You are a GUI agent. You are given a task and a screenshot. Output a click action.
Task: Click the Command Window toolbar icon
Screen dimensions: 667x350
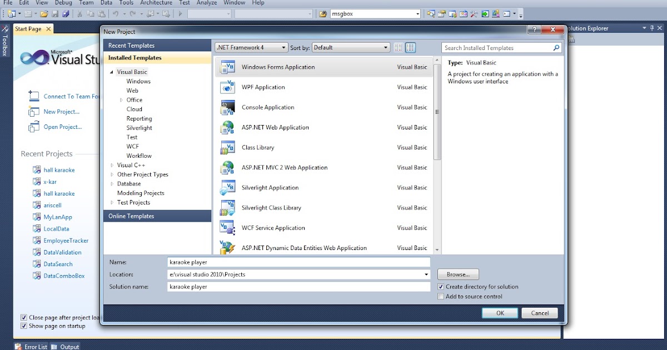coord(507,14)
